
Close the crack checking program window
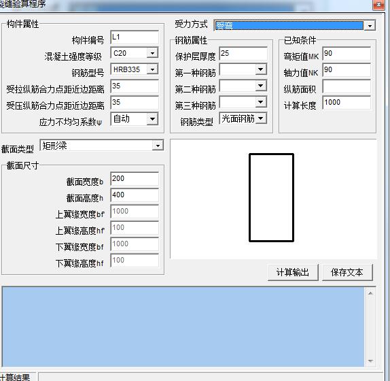tap(378, 5)
